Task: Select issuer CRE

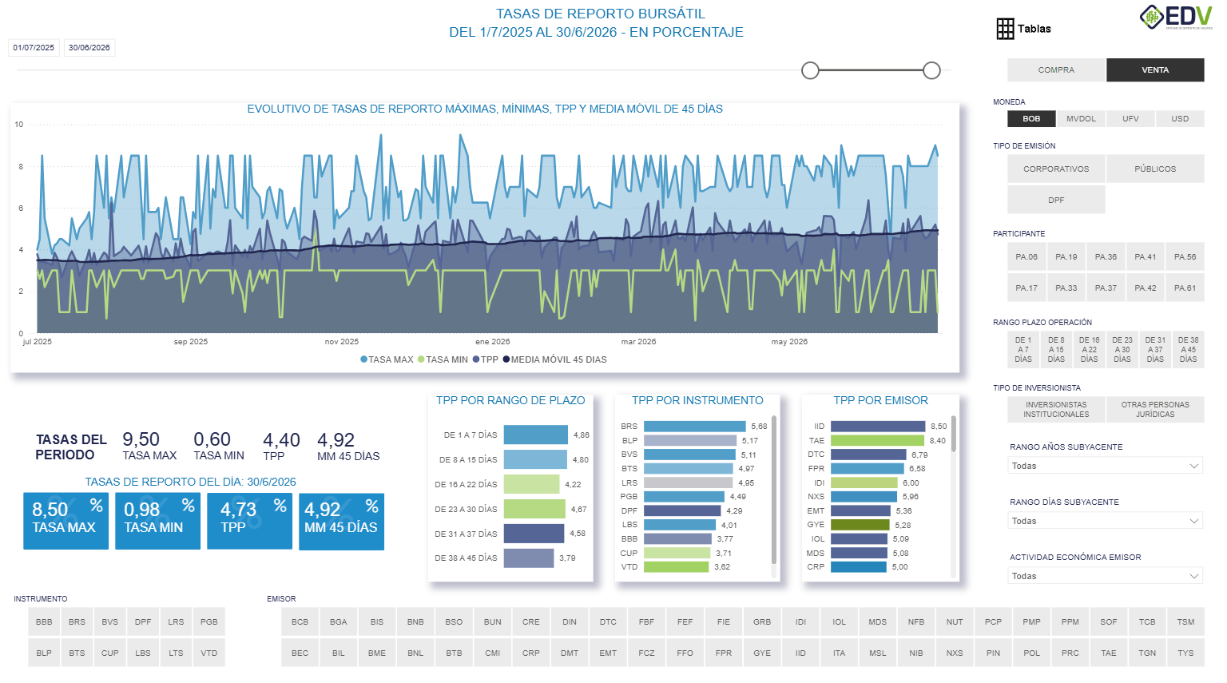Action: (x=531, y=622)
